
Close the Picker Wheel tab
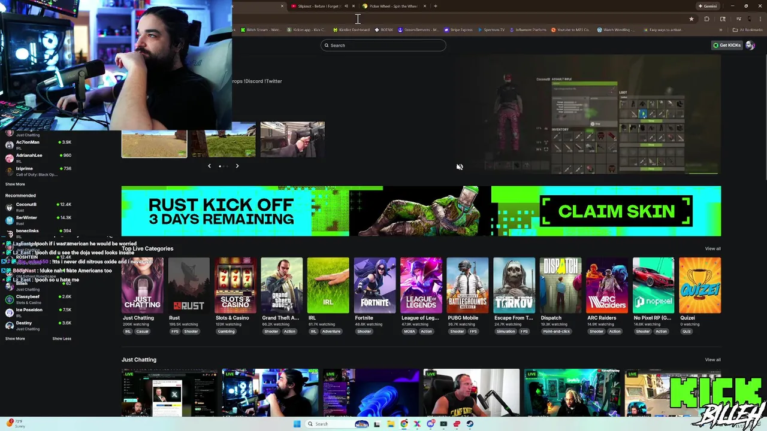coord(424,6)
